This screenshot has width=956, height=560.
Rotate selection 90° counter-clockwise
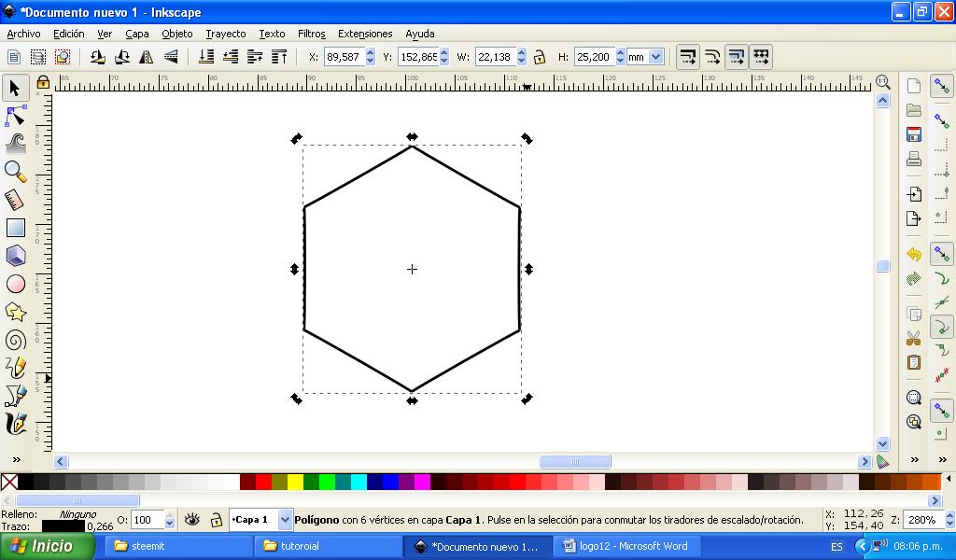tap(97, 57)
